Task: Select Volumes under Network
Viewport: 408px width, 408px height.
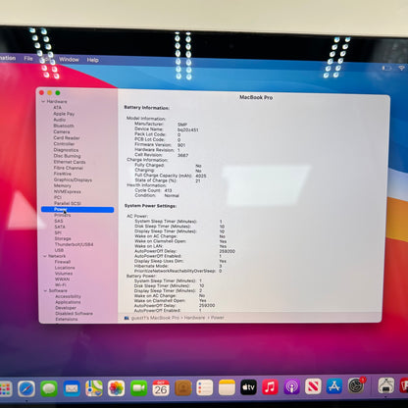Action: [x=64, y=274]
